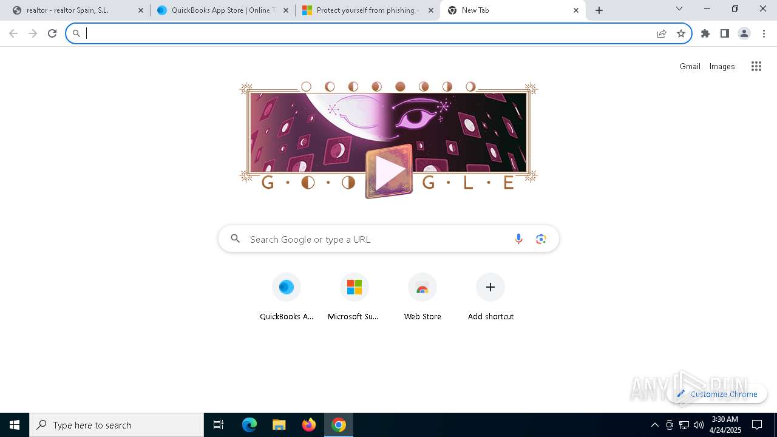Open the QuickBooks shortcut tile

(x=287, y=297)
